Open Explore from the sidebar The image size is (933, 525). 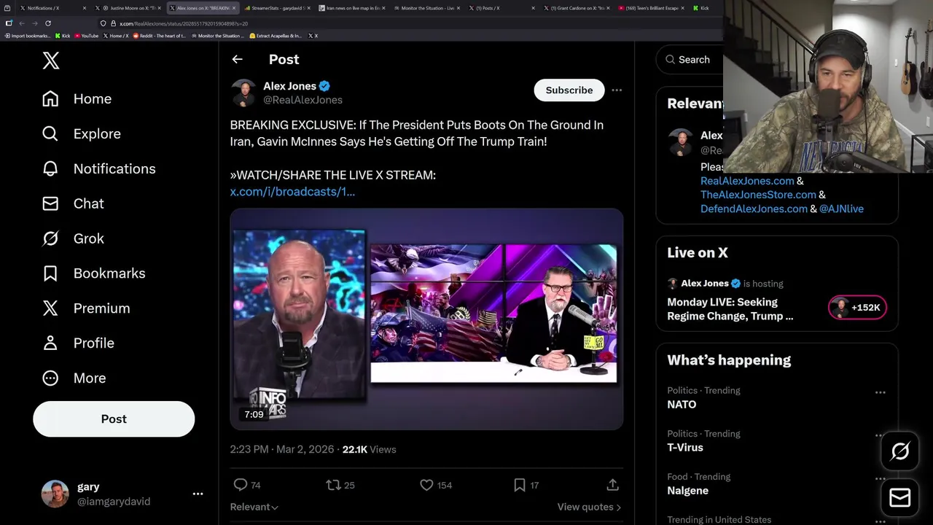coord(81,133)
